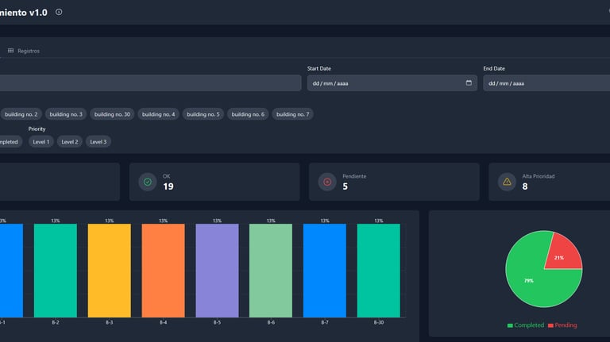The image size is (610, 342).
Task: Click the Alta Prioridad count value 8
Action: [525, 186]
